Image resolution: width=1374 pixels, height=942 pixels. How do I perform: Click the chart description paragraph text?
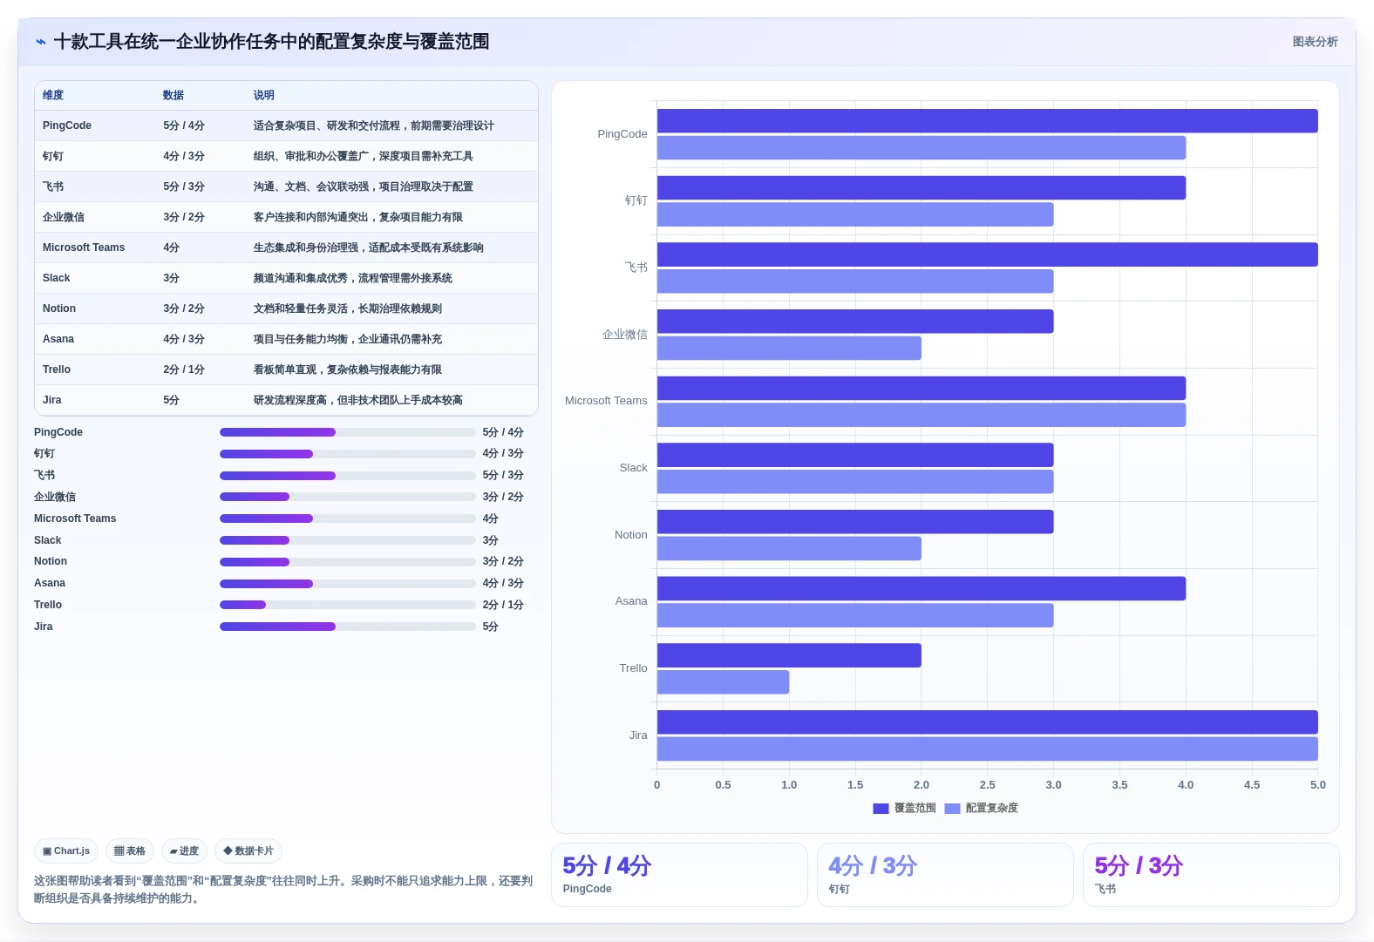pyautogui.click(x=283, y=890)
